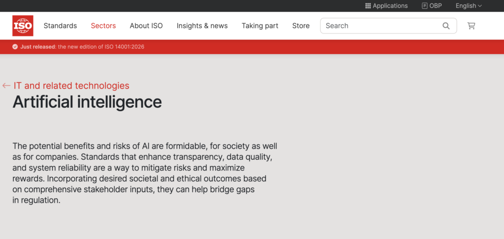The width and height of the screenshot is (504, 239).
Task: Focus the Search input field
Action: [379, 26]
